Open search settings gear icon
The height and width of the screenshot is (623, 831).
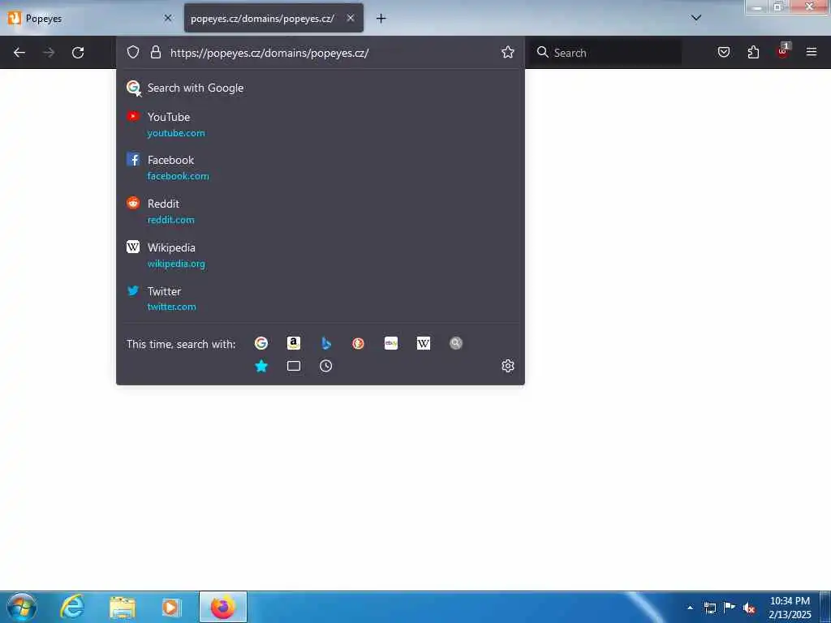[508, 366]
